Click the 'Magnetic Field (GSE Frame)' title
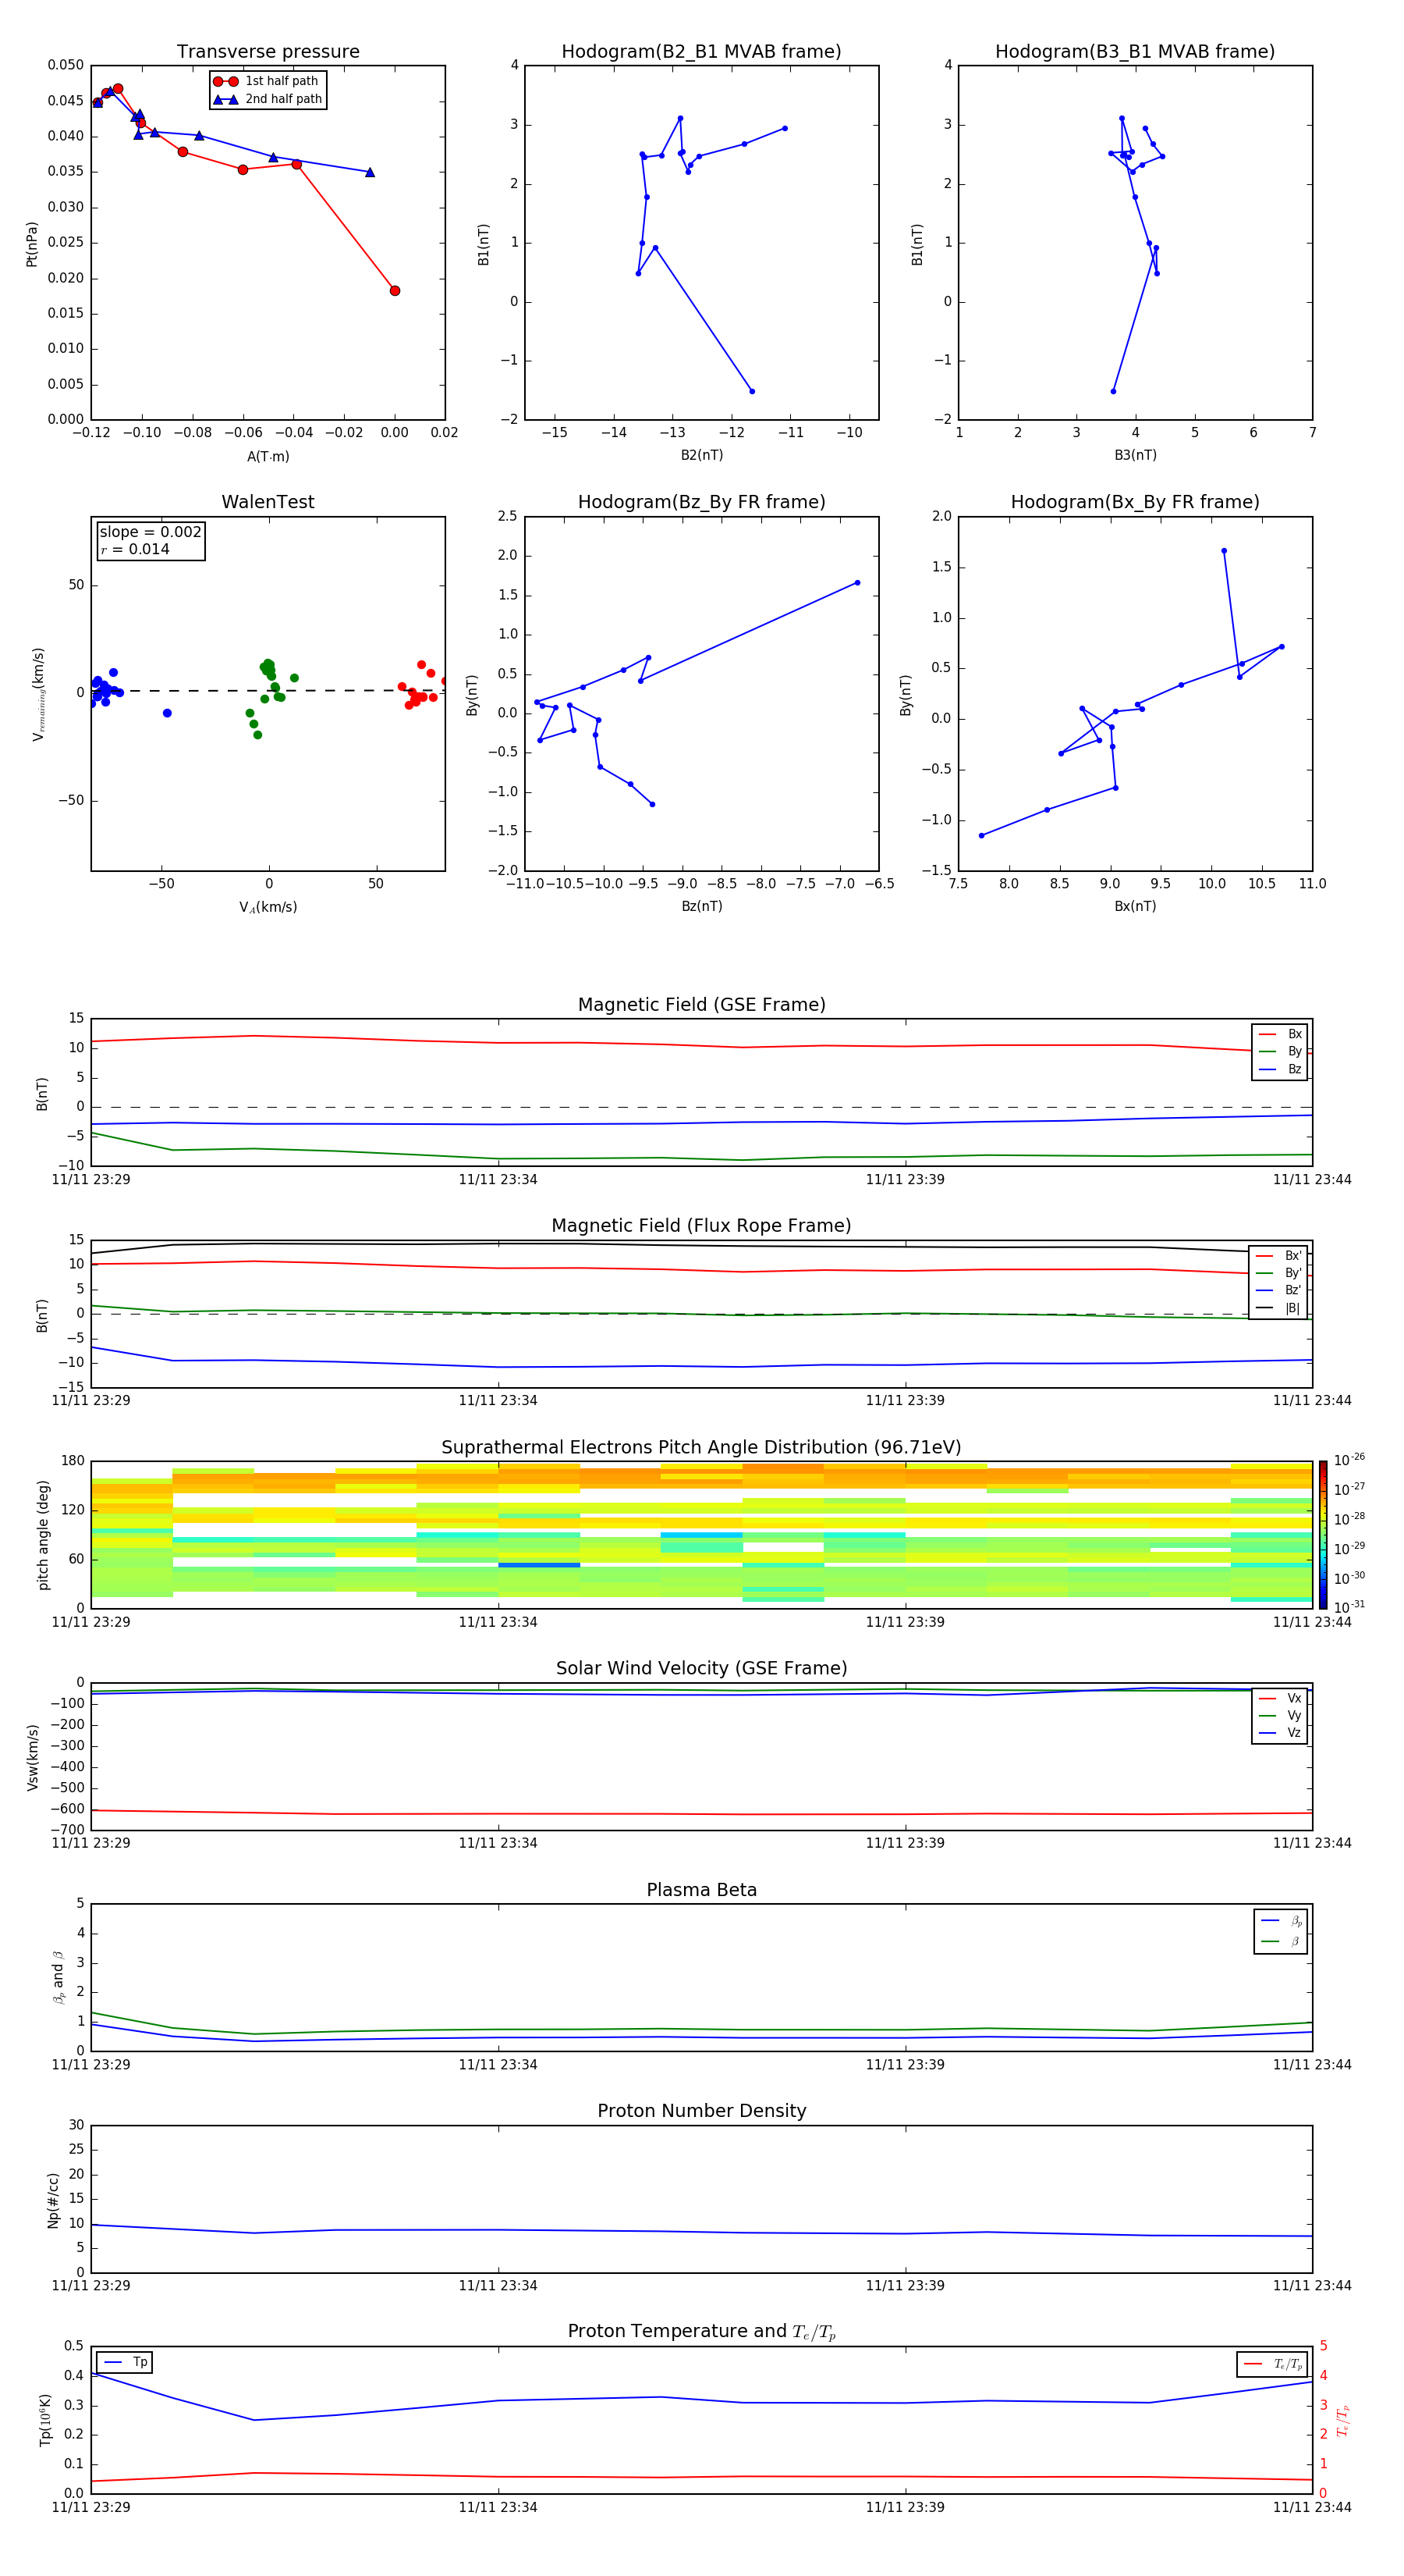The height and width of the screenshot is (2576, 1404). [701, 1004]
